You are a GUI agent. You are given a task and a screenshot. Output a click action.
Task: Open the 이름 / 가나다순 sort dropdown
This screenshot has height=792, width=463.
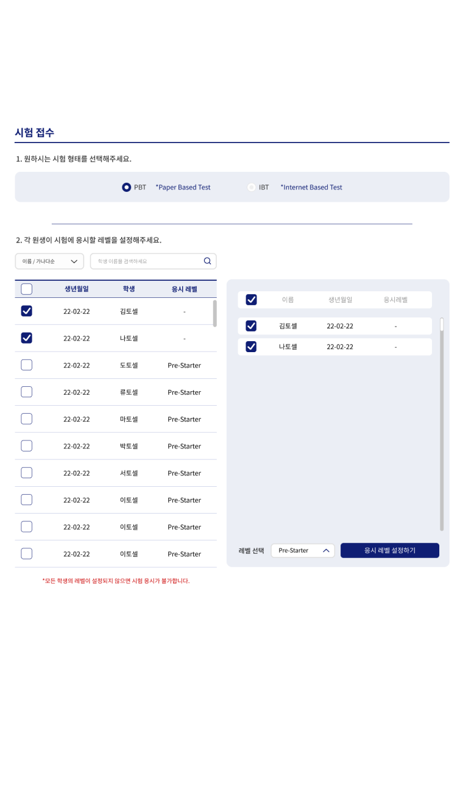pyautogui.click(x=49, y=261)
